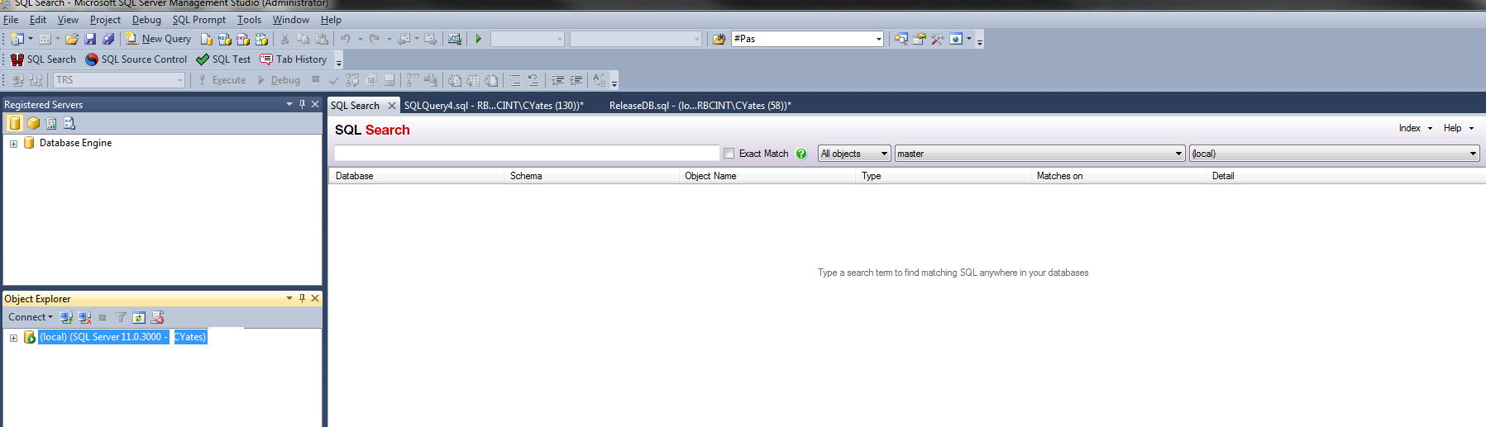Pin the Registered Servers panel
Screen dimensions: 1486x427
pyautogui.click(x=302, y=104)
